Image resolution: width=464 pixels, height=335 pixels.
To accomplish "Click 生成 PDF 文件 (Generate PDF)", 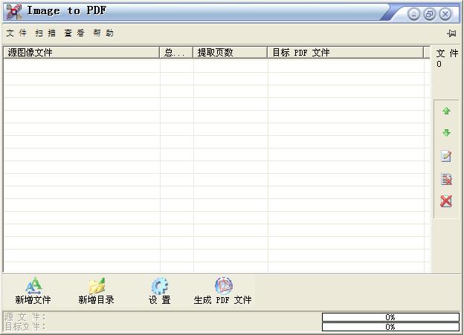I will [x=223, y=291].
